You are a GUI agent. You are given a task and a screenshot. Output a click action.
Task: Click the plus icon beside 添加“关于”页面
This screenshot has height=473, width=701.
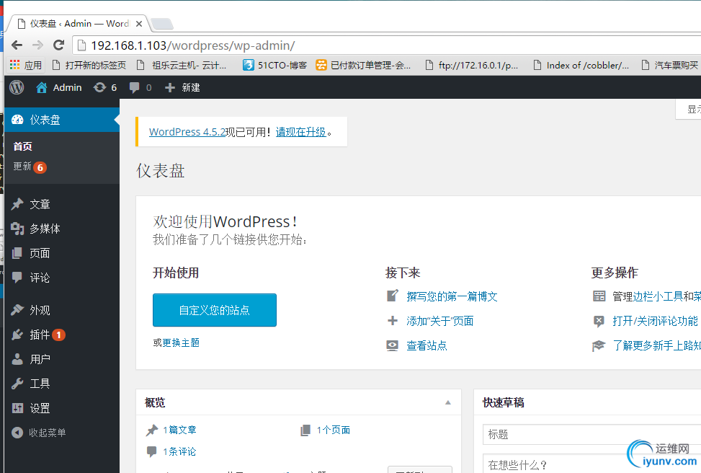click(x=393, y=320)
